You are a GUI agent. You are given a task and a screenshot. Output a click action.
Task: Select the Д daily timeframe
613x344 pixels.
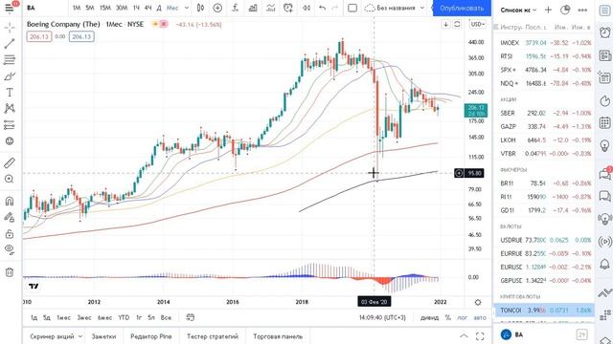[159, 8]
